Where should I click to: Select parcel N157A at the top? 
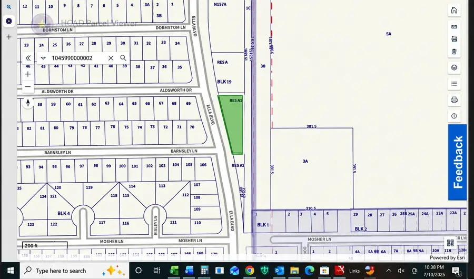coord(220,4)
